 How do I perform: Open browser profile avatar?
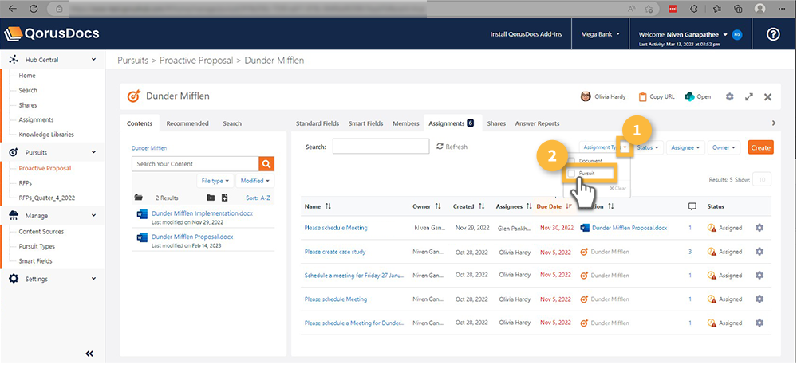(760, 9)
